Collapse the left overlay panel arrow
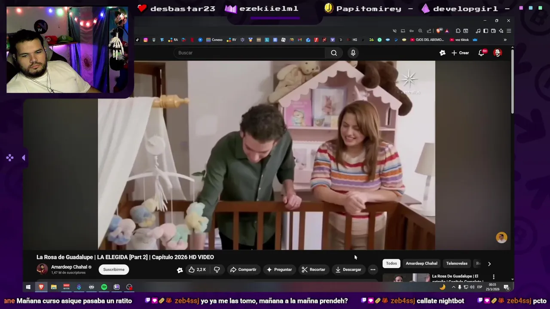550x309 pixels. coord(24,158)
